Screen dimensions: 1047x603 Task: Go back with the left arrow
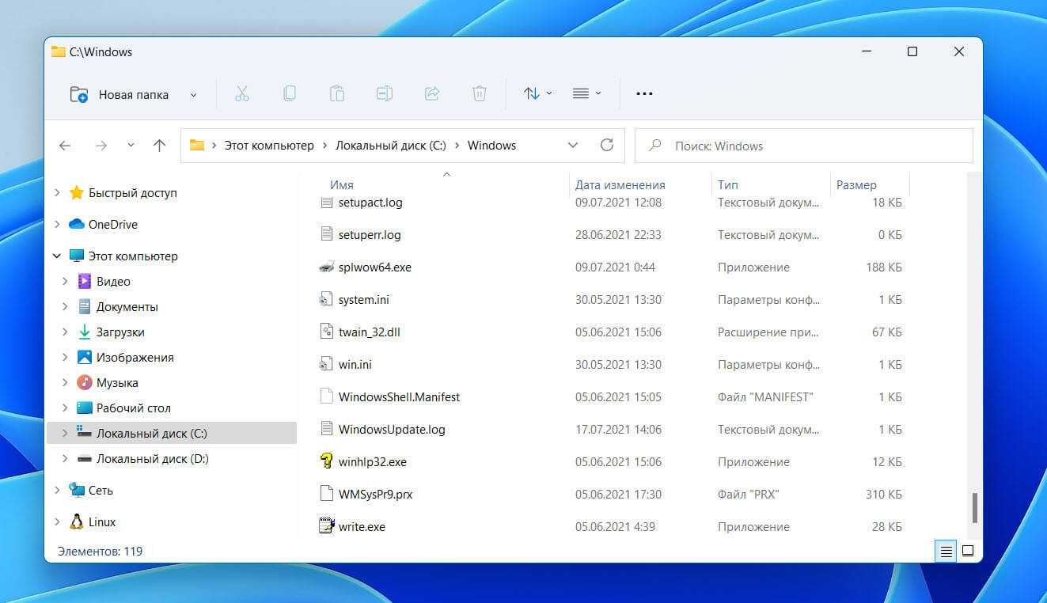point(65,146)
